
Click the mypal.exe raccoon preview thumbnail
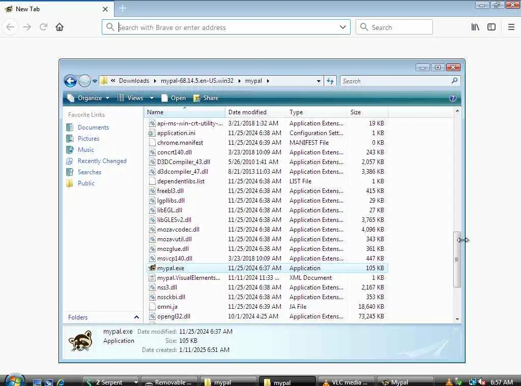click(x=80, y=341)
